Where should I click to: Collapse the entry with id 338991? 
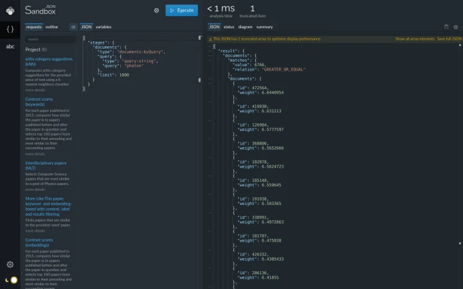[210, 213]
